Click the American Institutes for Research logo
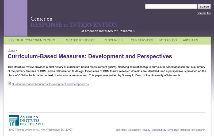The height and width of the screenshot is (137, 214). (x=26, y=120)
